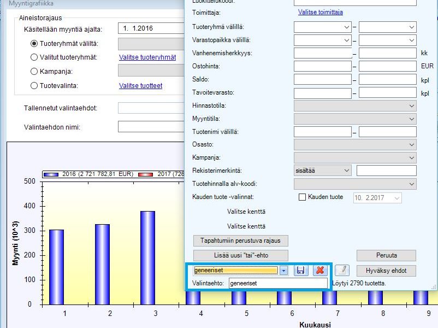
Task: Click the red 2017 legend swatch
Action: 145,174
